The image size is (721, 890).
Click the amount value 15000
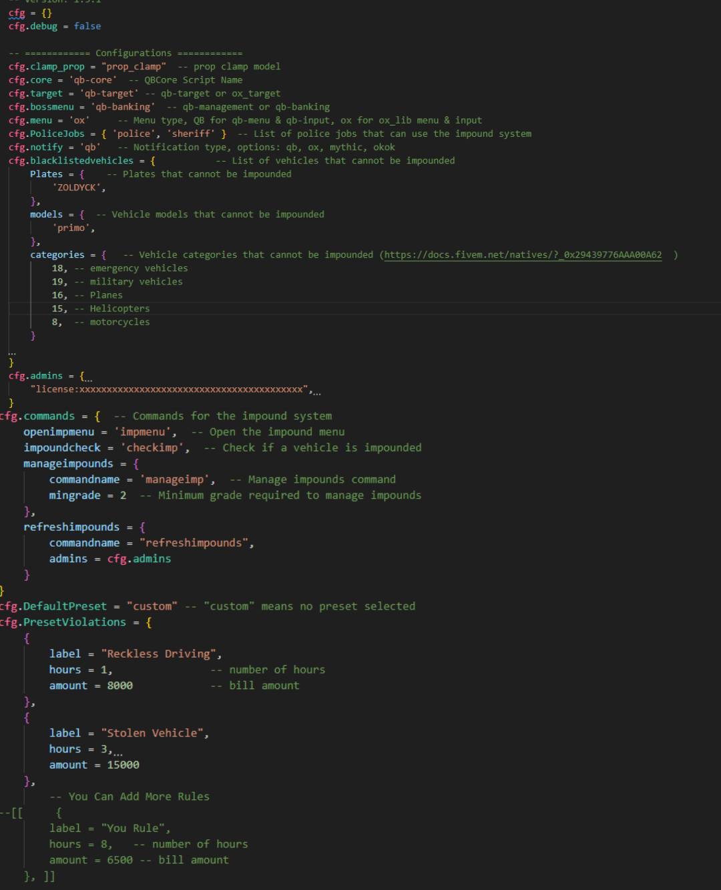tap(124, 765)
